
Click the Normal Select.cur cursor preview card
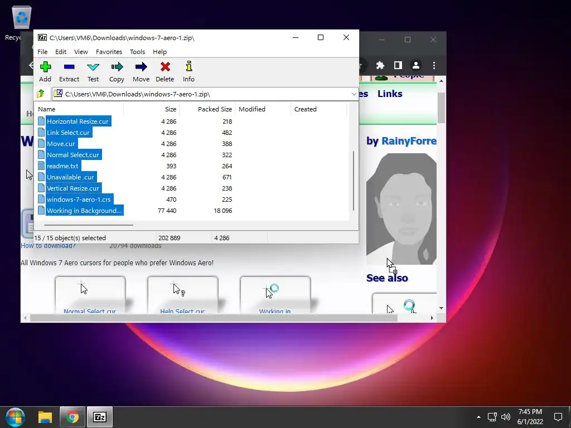[90, 295]
